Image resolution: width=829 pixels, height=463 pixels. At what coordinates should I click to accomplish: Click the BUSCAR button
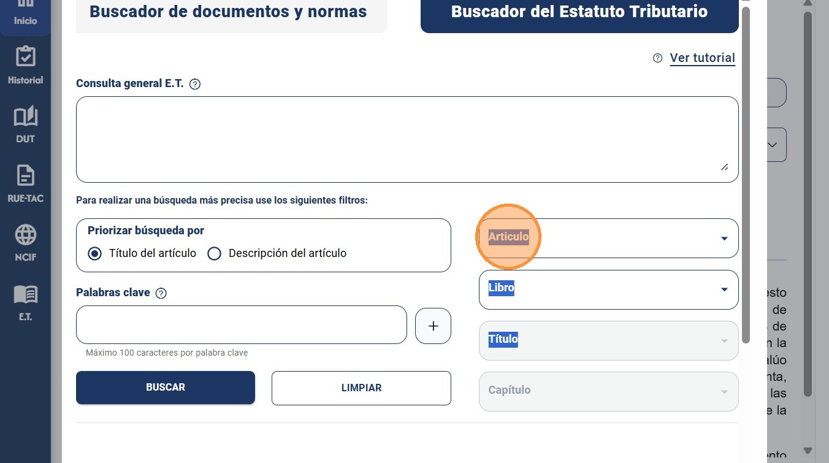[x=166, y=388]
